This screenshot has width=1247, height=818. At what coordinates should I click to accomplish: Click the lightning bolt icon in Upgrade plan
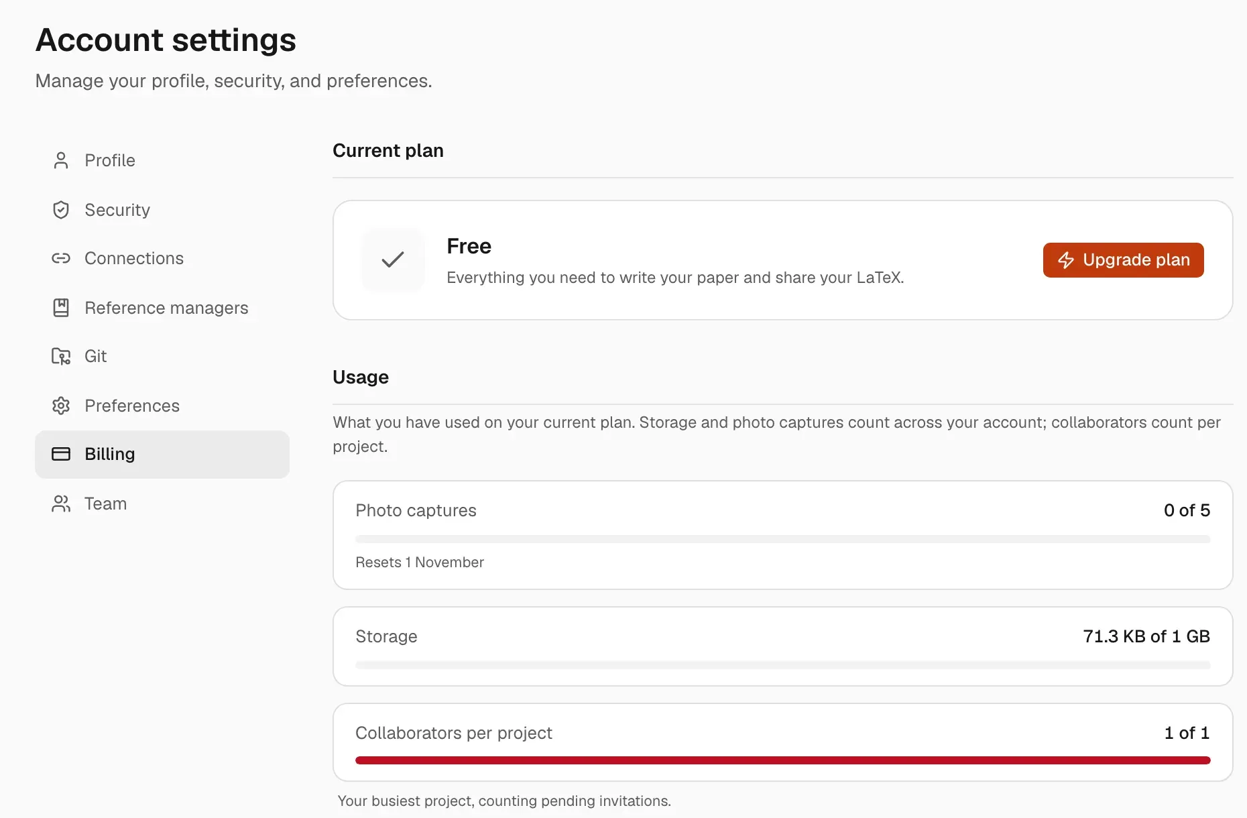(1066, 260)
